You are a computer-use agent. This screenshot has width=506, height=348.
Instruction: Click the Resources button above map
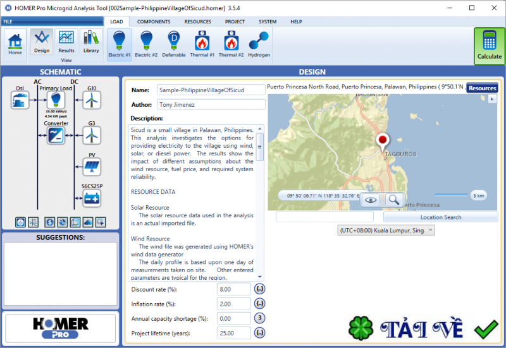[482, 88]
